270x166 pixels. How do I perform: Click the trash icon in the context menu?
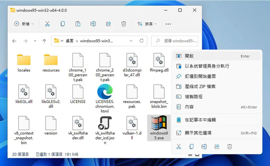click(230, 147)
